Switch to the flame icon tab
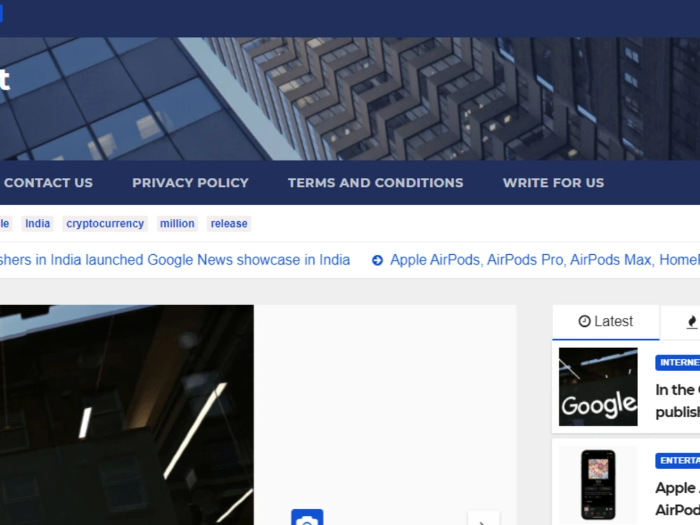 (x=691, y=321)
